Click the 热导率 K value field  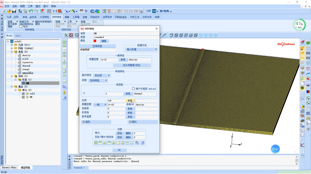pos(114,94)
